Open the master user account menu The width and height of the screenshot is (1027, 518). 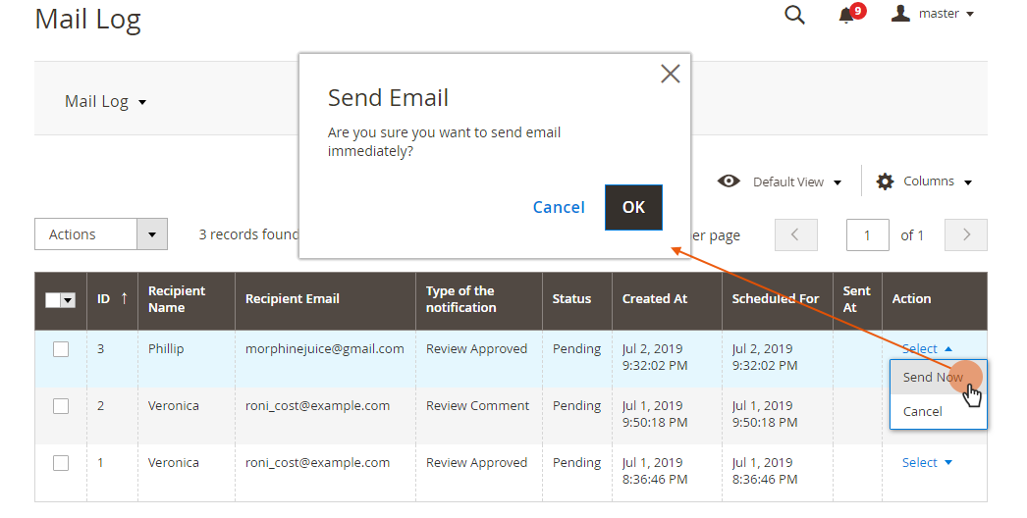(933, 13)
